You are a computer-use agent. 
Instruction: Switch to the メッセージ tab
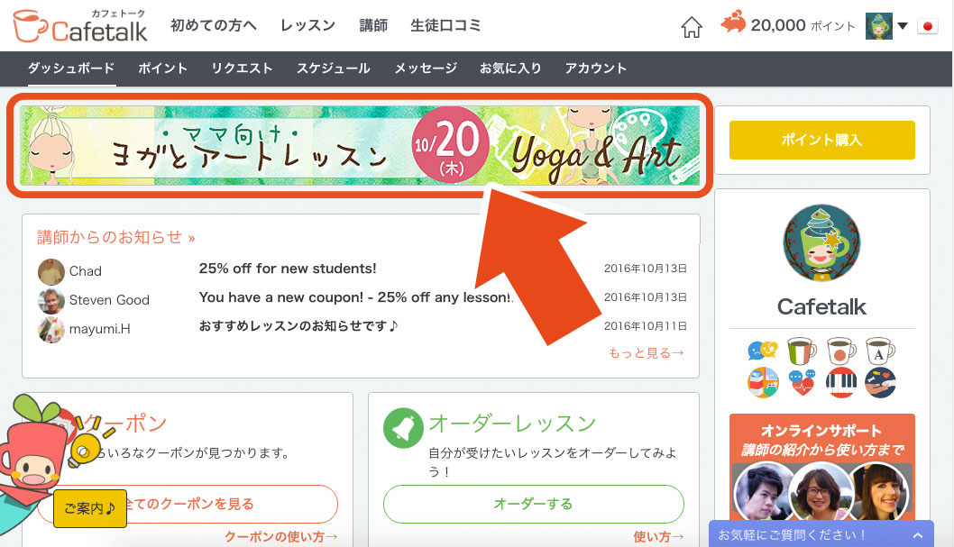click(x=426, y=68)
